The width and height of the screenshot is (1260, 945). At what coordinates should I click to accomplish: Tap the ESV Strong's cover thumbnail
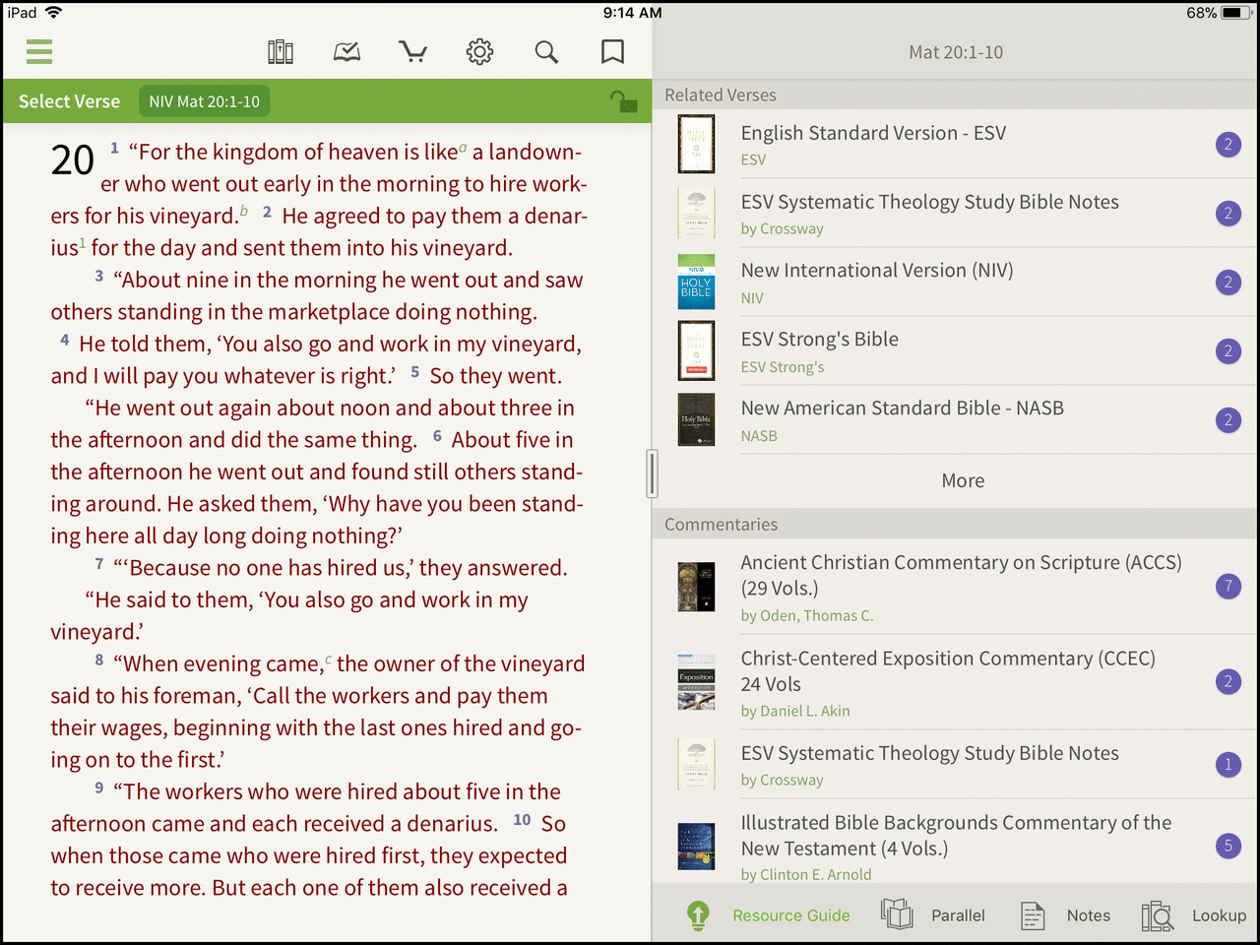click(696, 350)
